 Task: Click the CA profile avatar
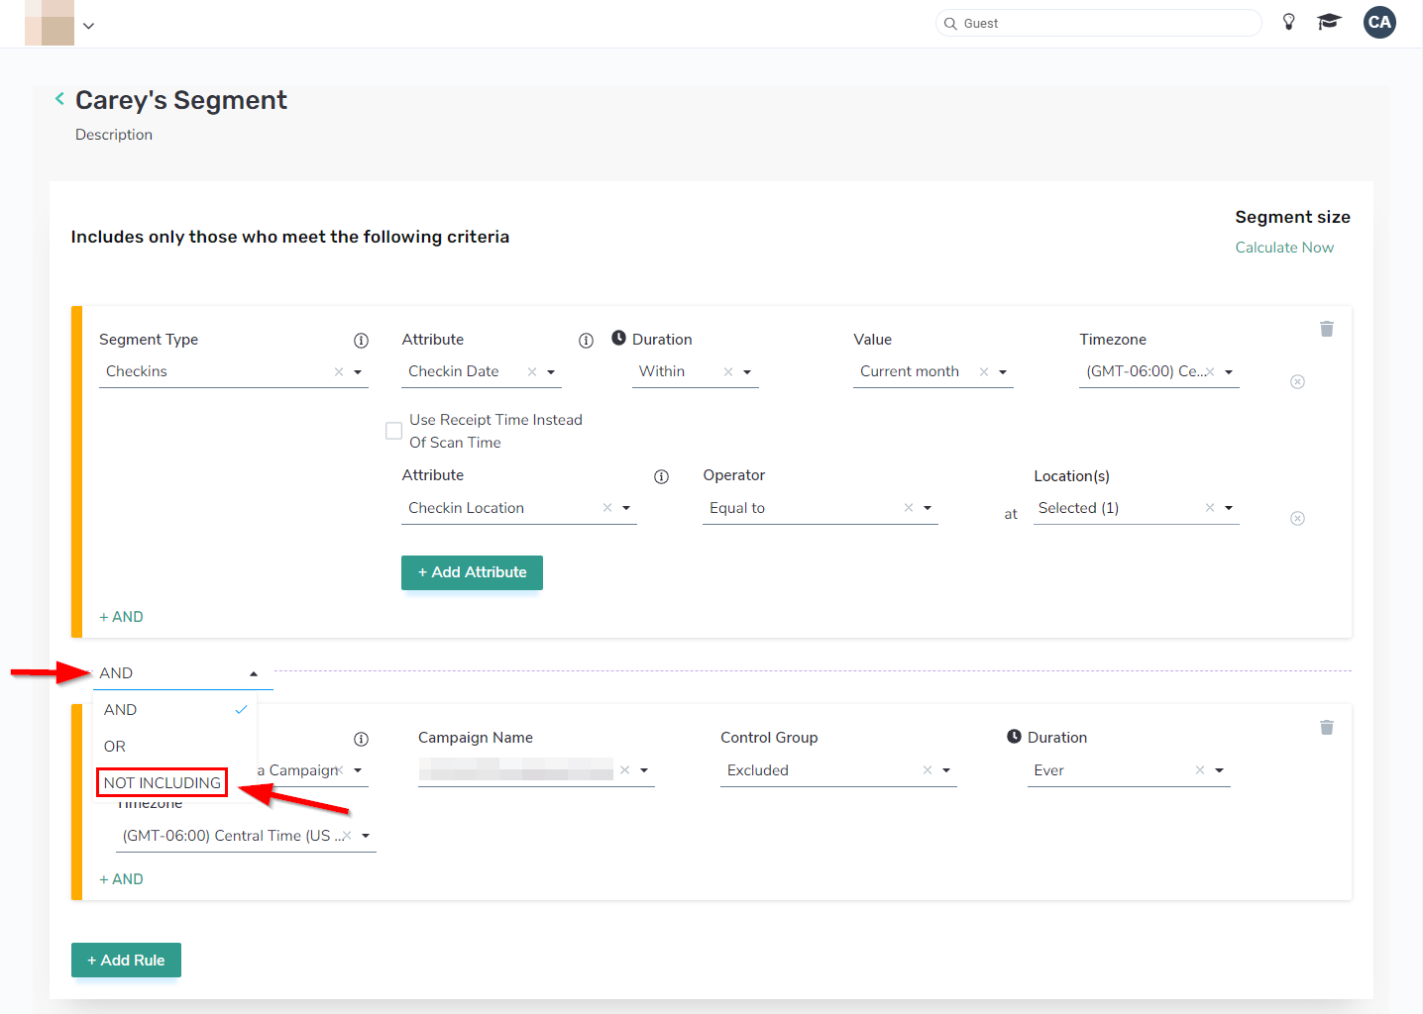(1379, 22)
